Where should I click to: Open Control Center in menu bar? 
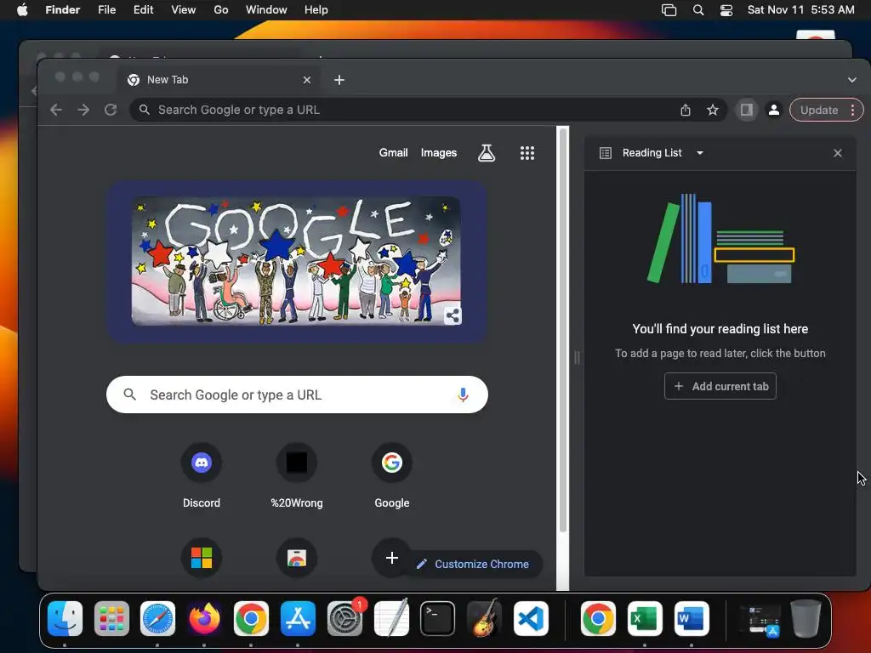click(726, 10)
